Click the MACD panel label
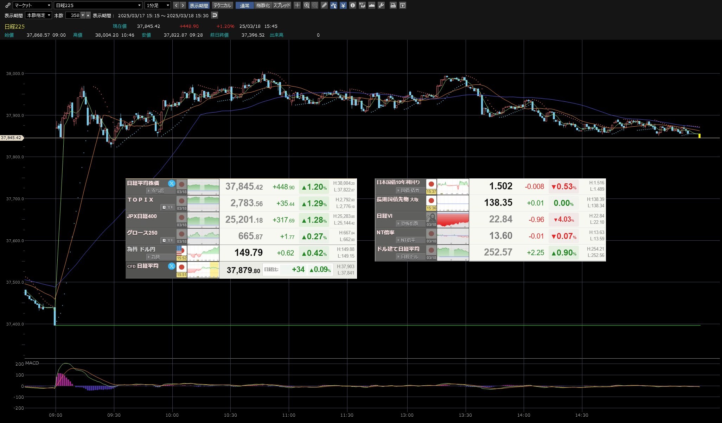Image resolution: width=722 pixels, height=423 pixels. [x=32, y=363]
